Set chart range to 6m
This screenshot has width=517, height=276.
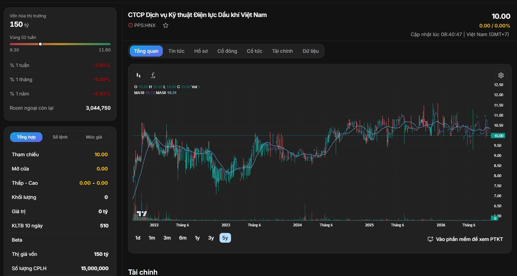click(x=183, y=238)
